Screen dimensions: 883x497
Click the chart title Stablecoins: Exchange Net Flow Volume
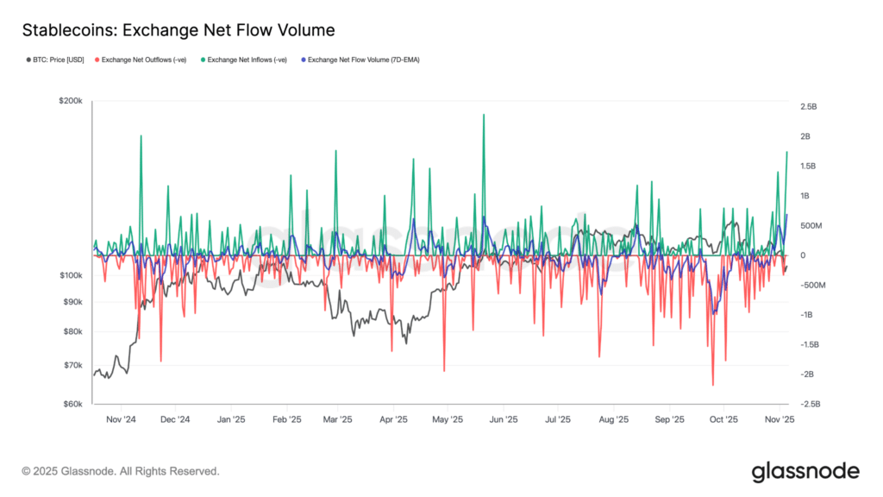tap(178, 30)
